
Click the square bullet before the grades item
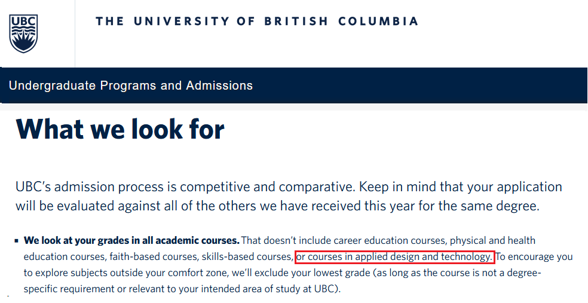(x=17, y=241)
